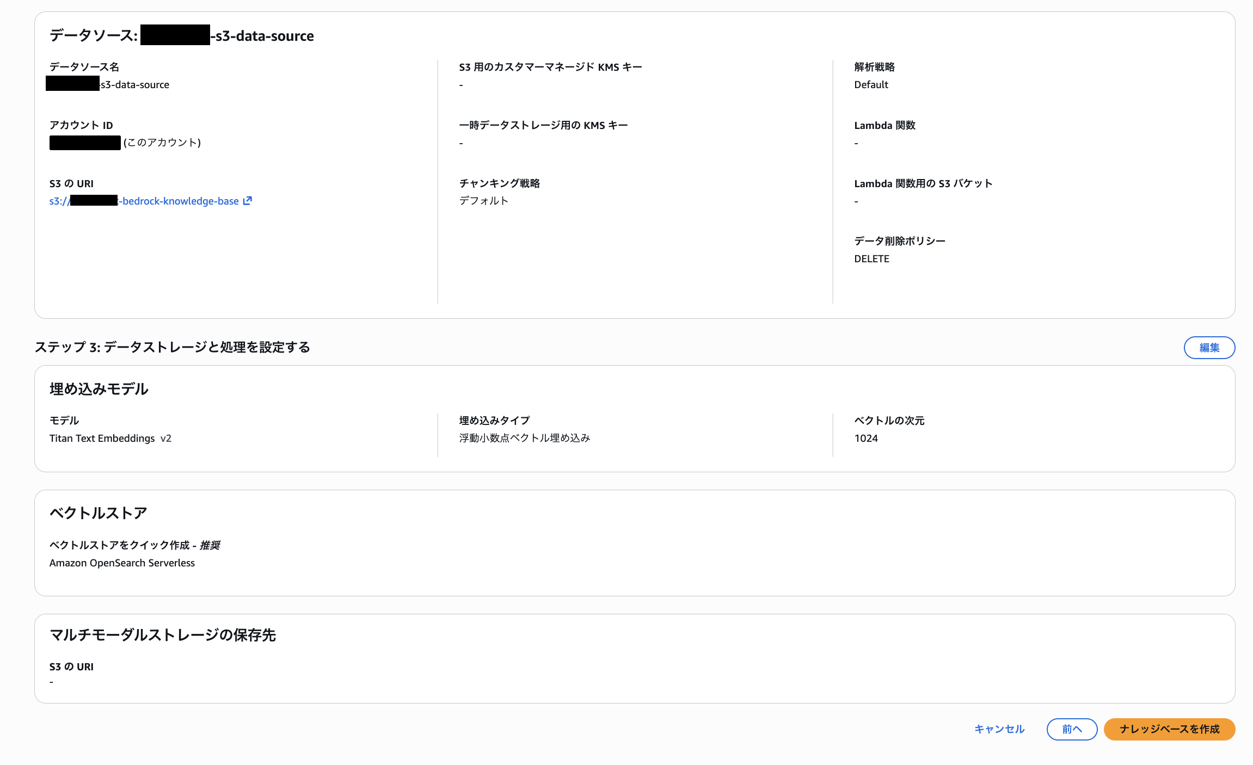The height and width of the screenshot is (765, 1253).
Task: Select the Amazon OpenSearch Serverless text
Action: point(122,563)
